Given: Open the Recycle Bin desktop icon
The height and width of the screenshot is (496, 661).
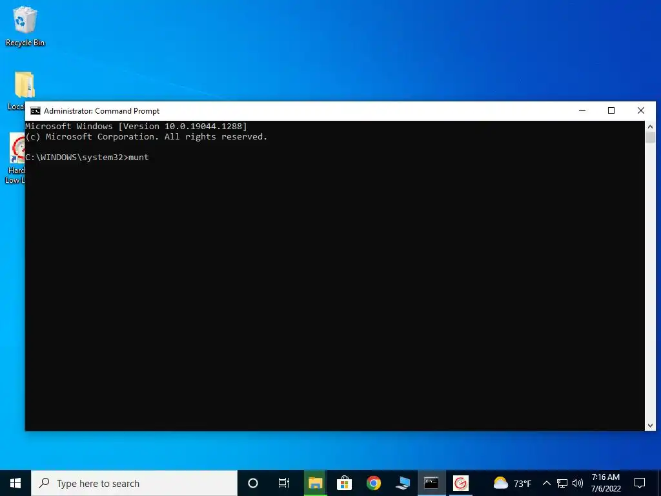Looking at the screenshot, I should point(25,26).
